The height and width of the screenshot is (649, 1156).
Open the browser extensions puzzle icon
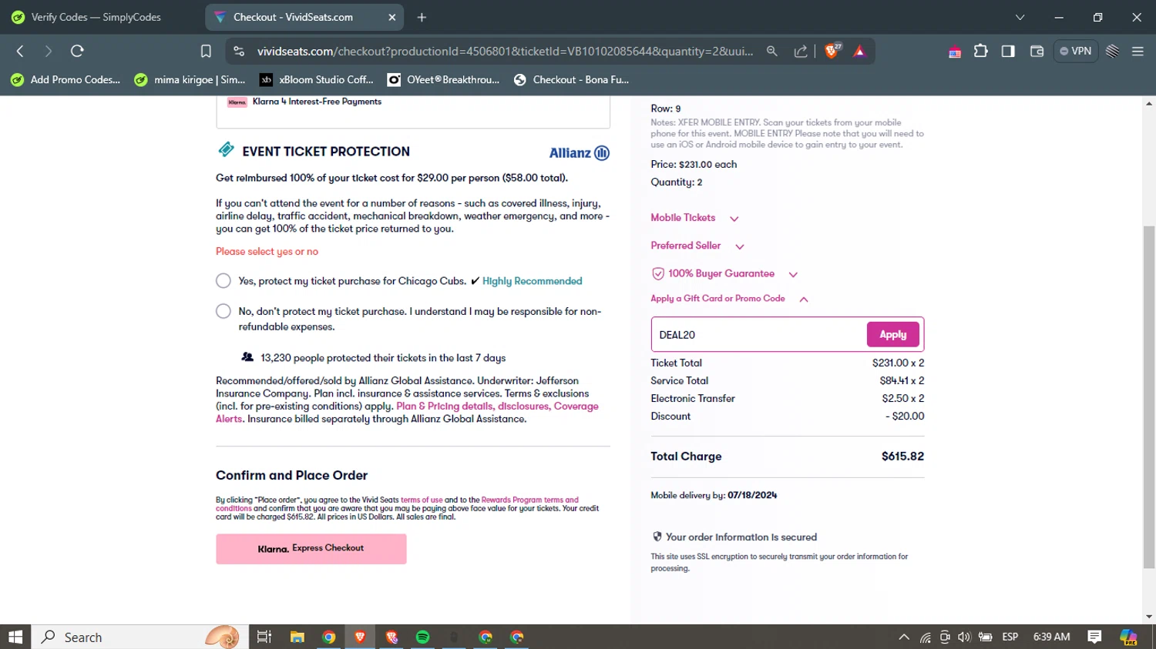click(x=980, y=51)
